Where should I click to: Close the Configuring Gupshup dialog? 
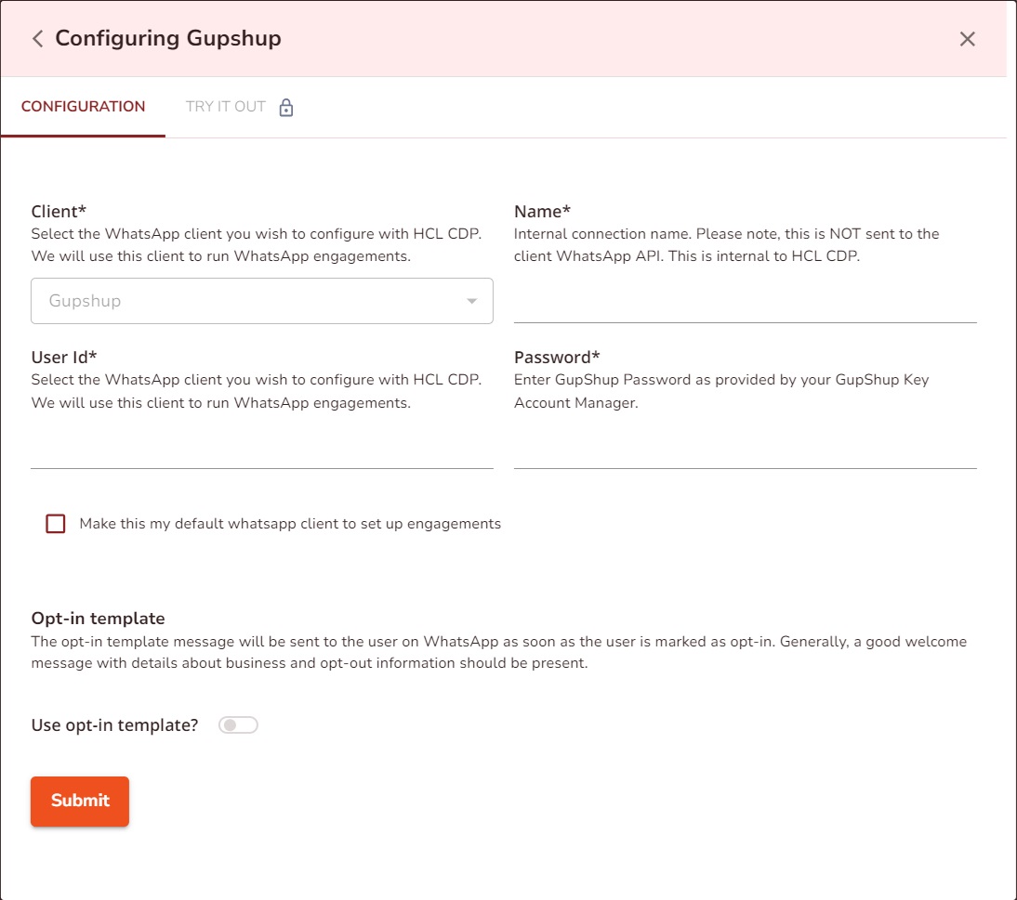[x=967, y=39]
